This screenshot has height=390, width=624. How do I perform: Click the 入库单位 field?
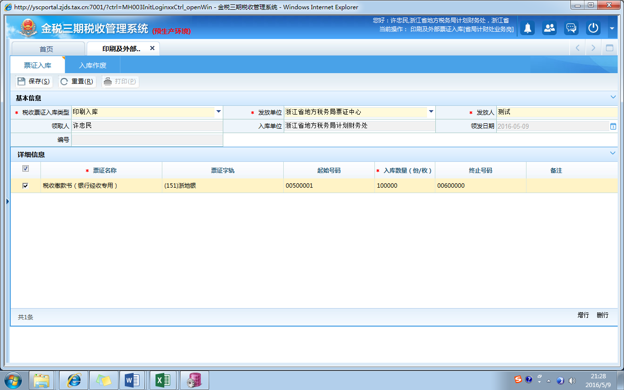(x=359, y=126)
